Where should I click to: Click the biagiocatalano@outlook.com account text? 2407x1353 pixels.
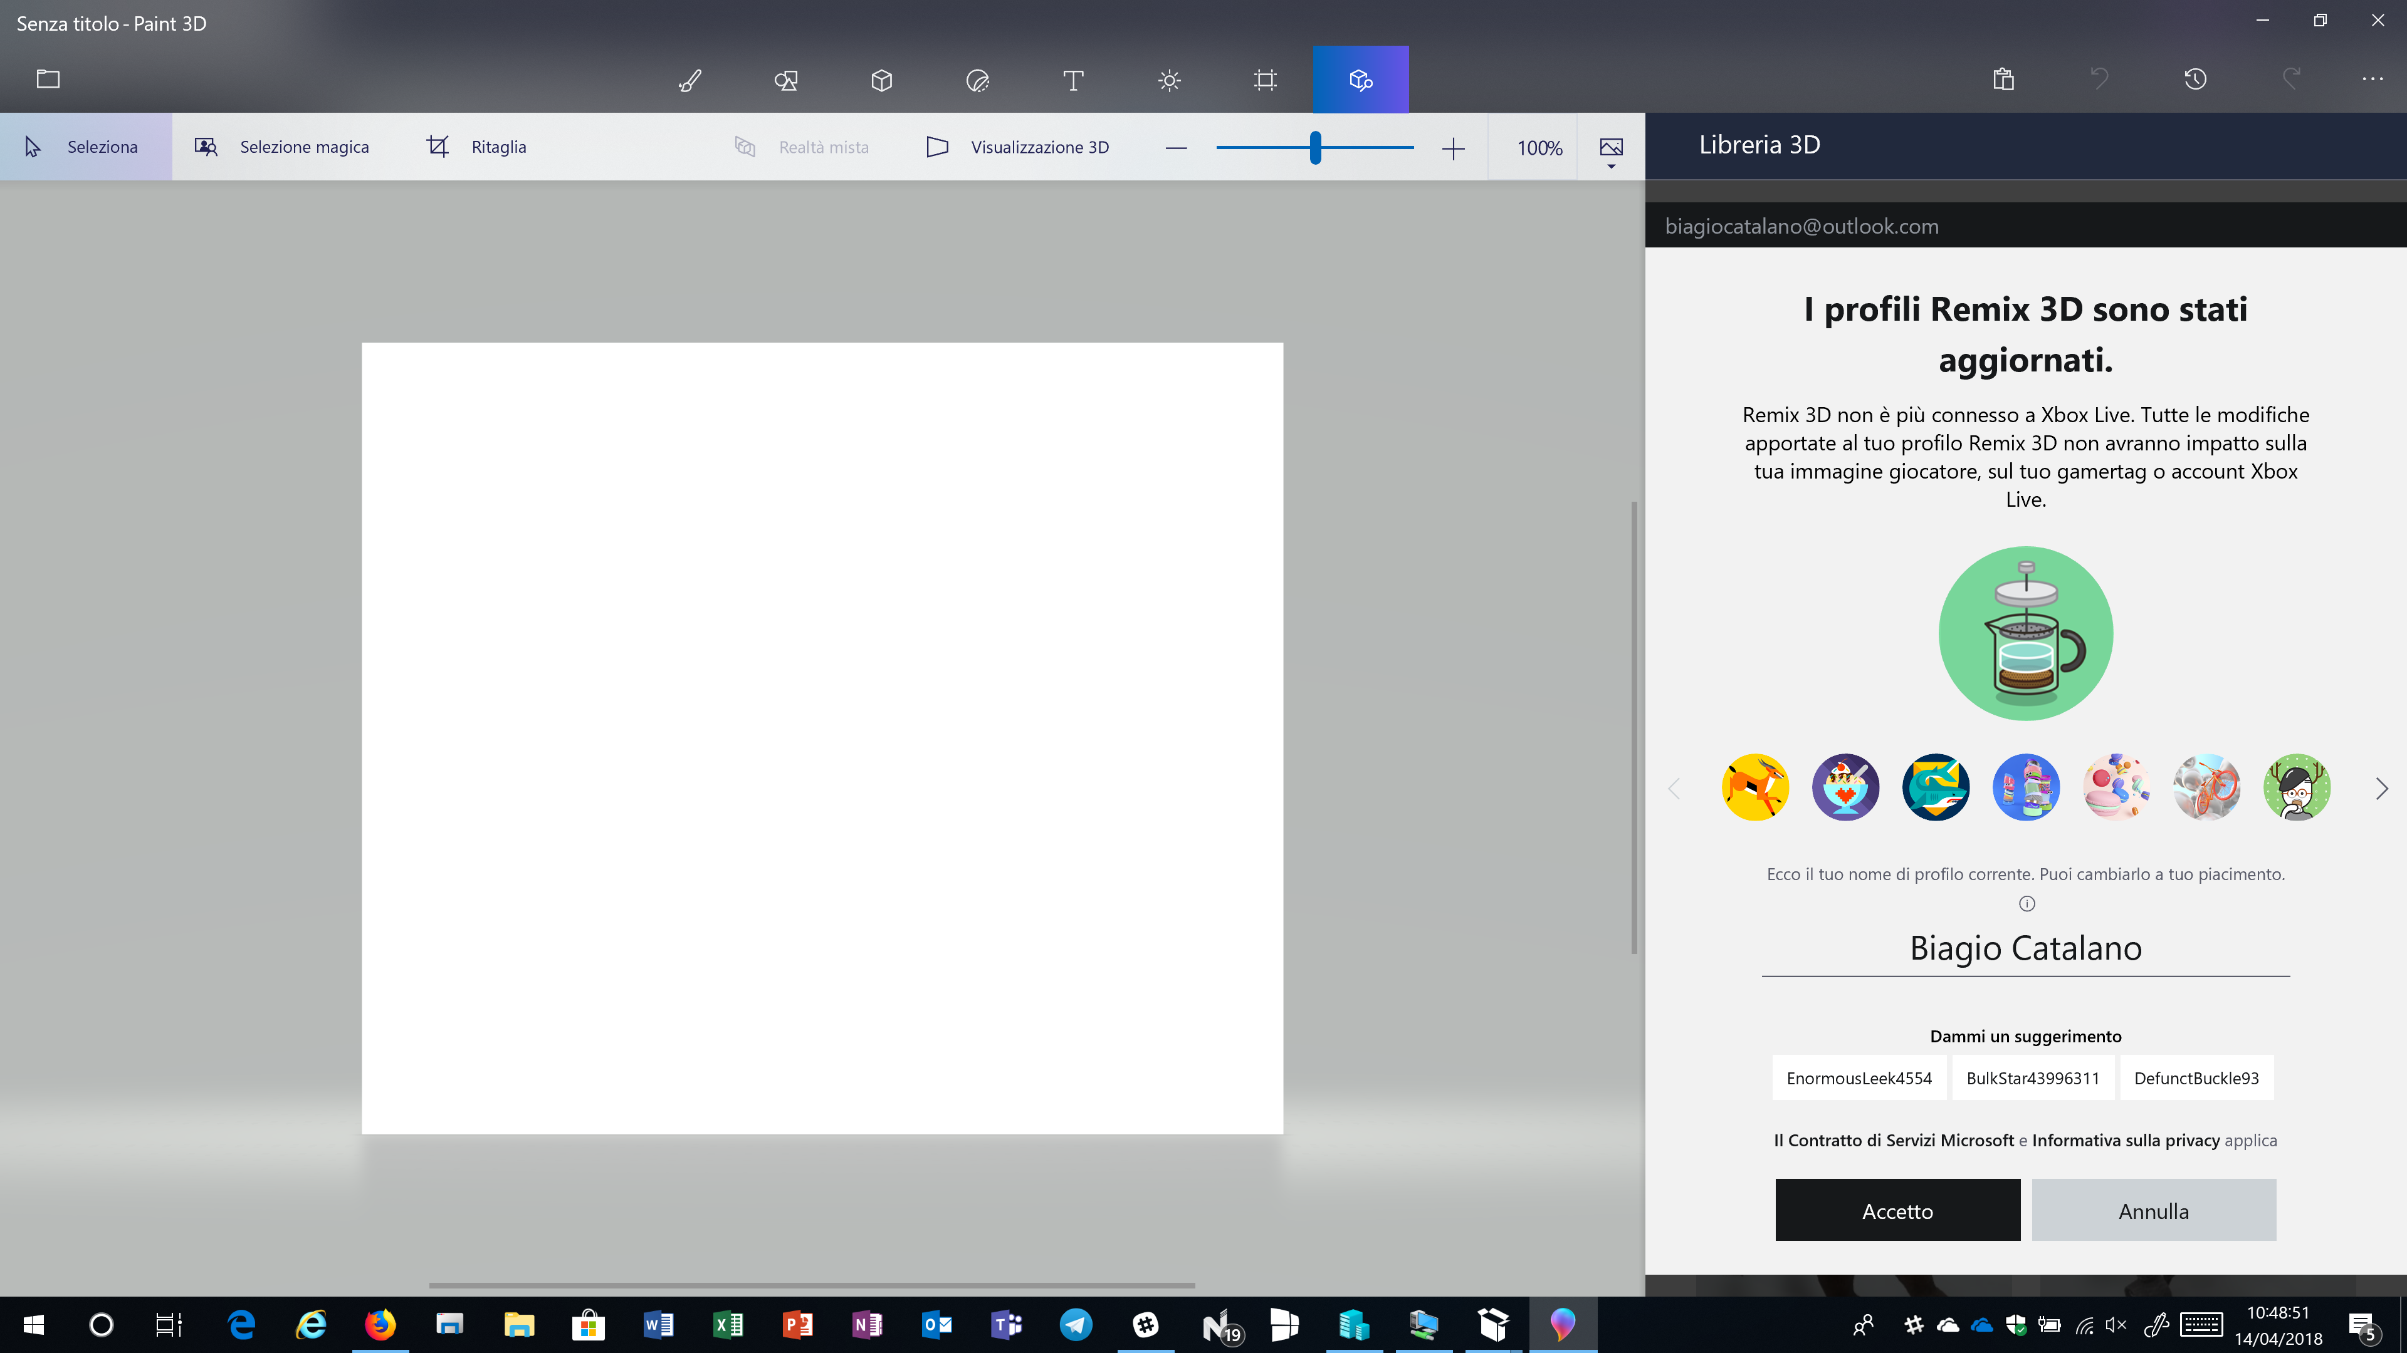pyautogui.click(x=1801, y=226)
